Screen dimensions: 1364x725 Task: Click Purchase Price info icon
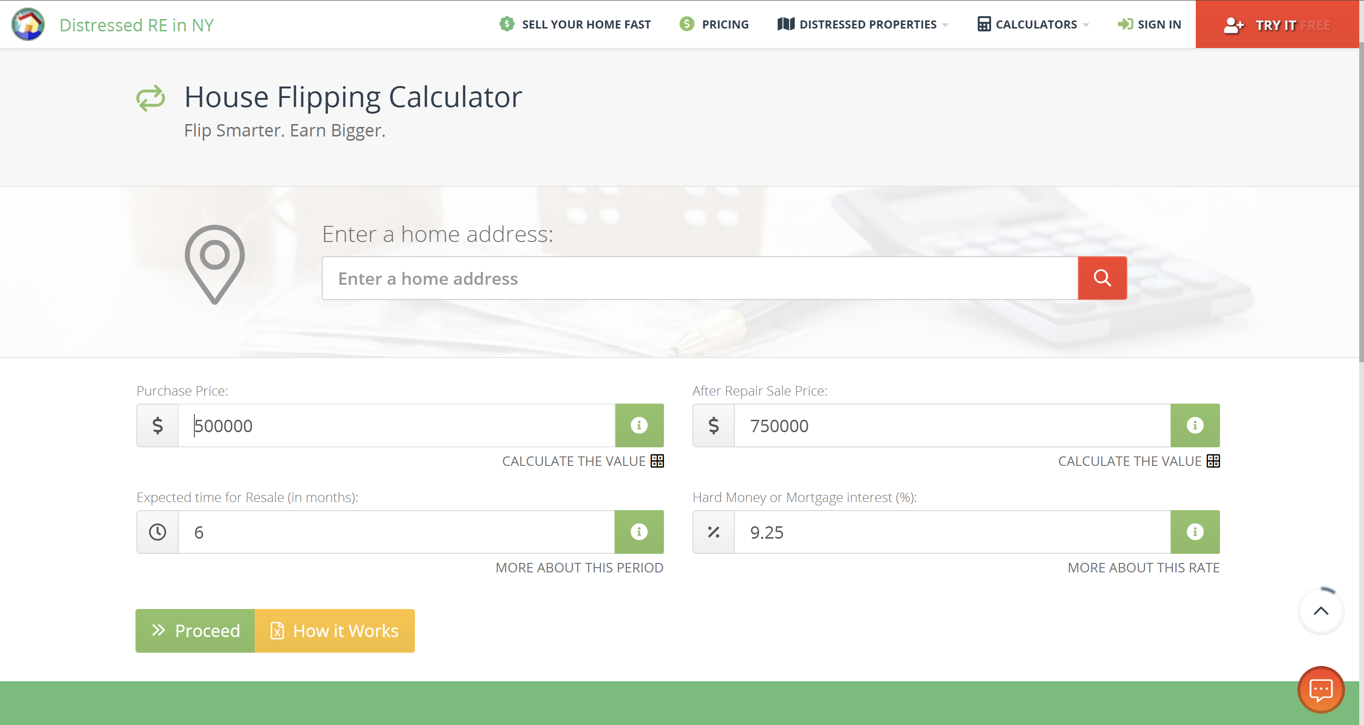[639, 425]
